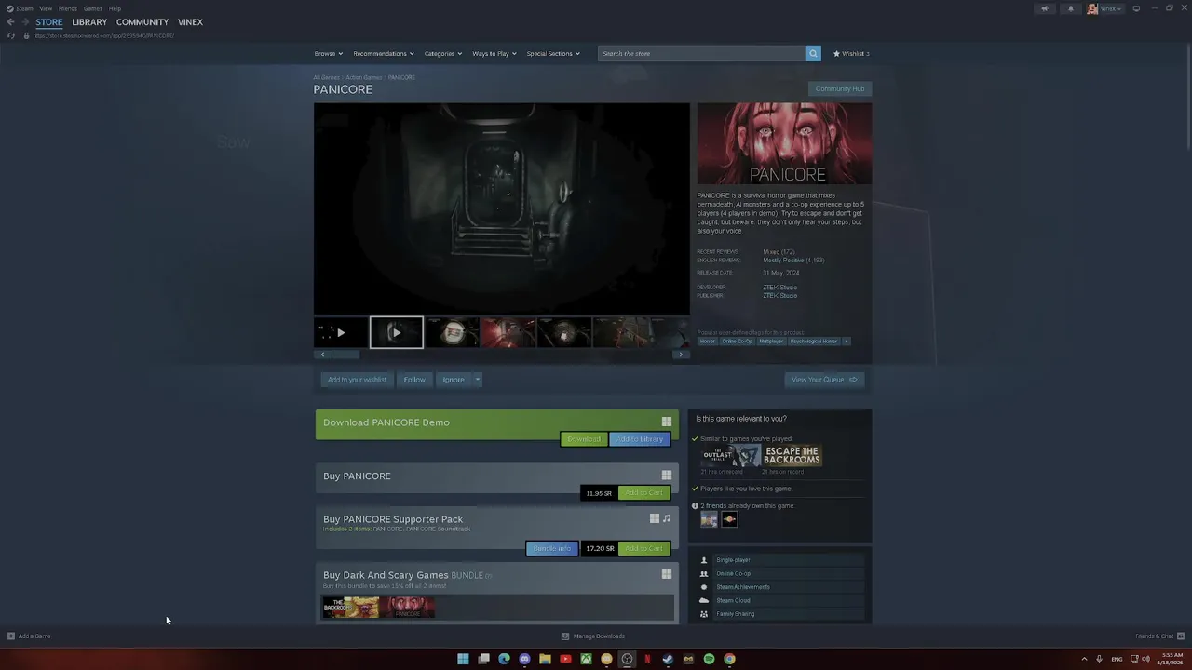This screenshot has width=1192, height=670.
Task: Select the third media thumbnail
Action: pos(453,332)
